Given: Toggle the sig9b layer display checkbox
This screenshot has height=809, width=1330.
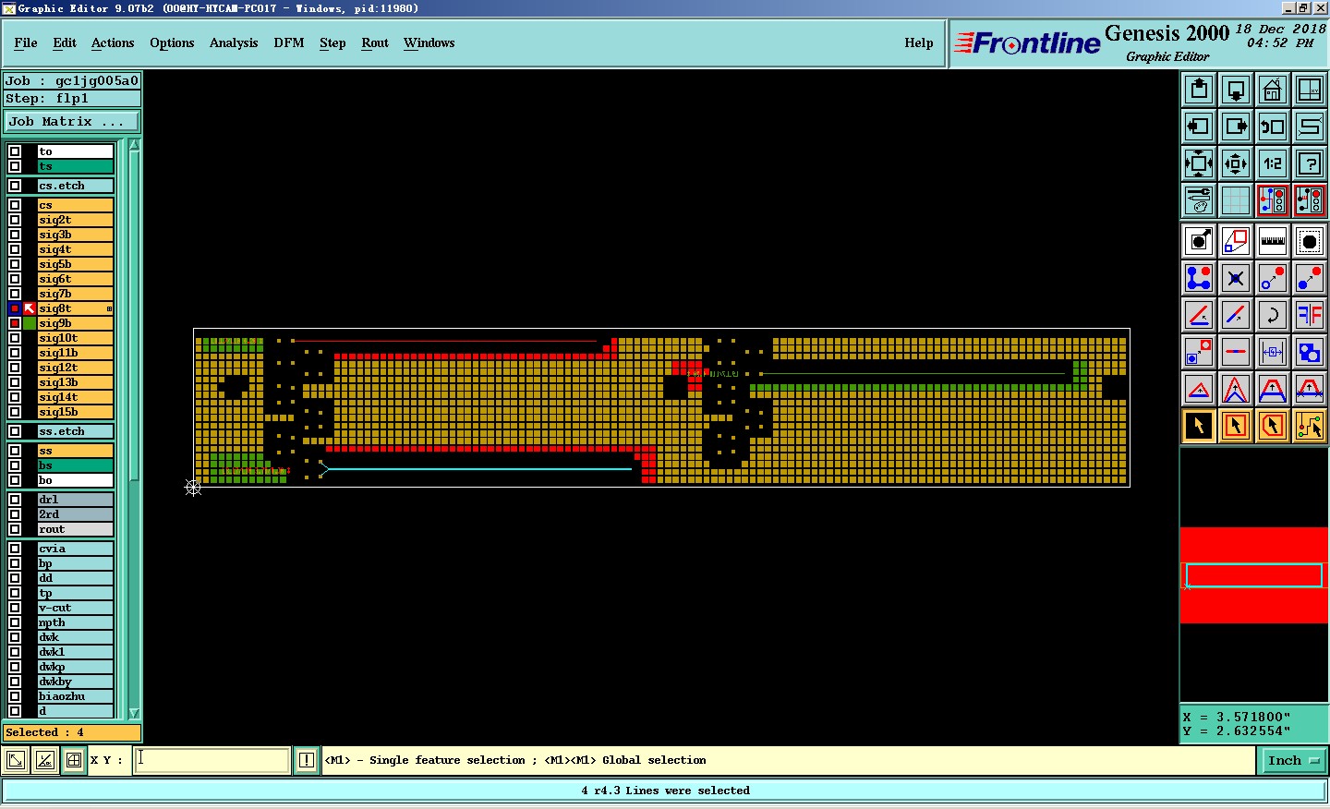Looking at the screenshot, I should click(15, 323).
